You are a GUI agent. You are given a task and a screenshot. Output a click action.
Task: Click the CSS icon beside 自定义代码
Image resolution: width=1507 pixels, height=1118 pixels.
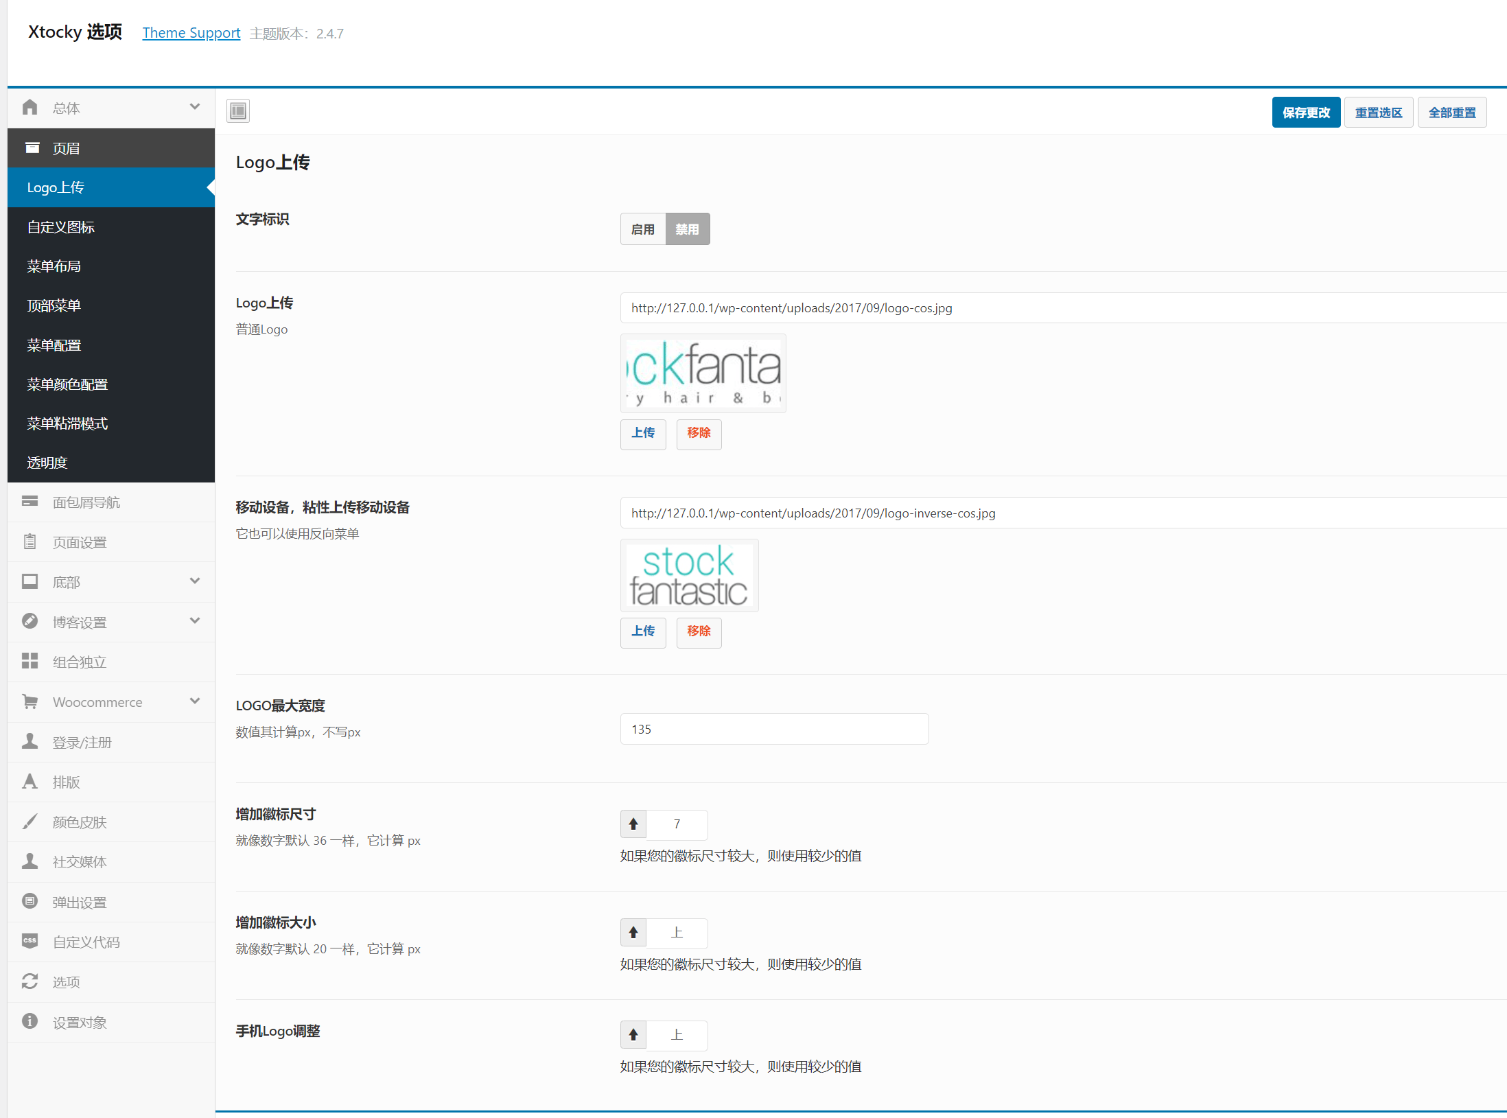click(30, 941)
